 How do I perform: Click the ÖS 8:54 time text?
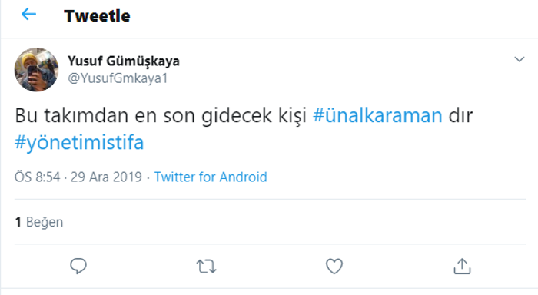38,177
